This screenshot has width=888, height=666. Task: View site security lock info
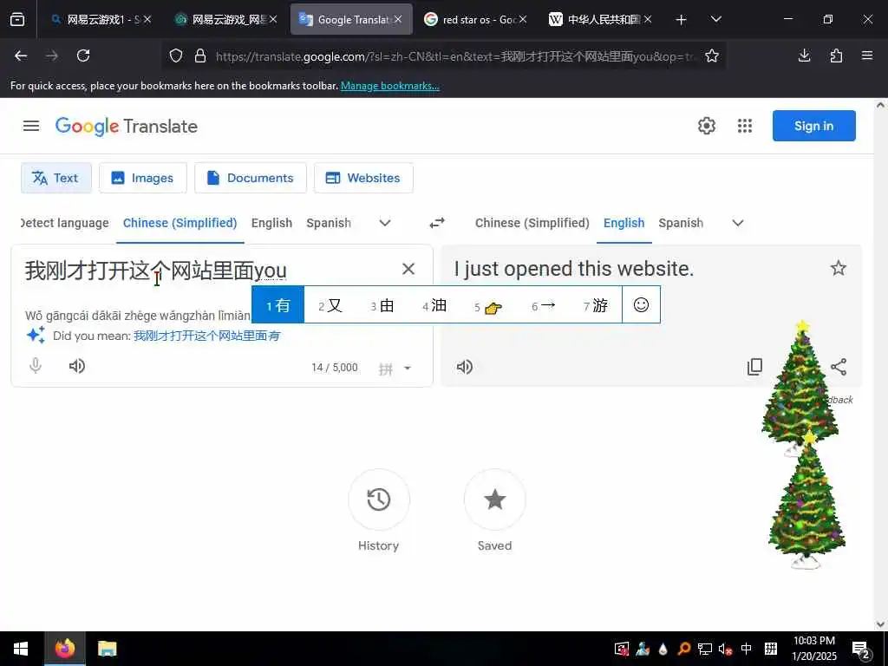point(200,55)
